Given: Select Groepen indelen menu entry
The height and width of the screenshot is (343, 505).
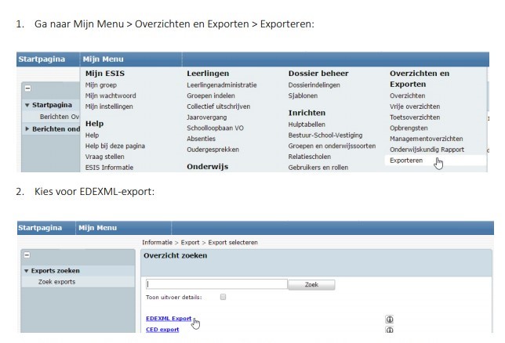Looking at the screenshot, I should click(211, 96).
